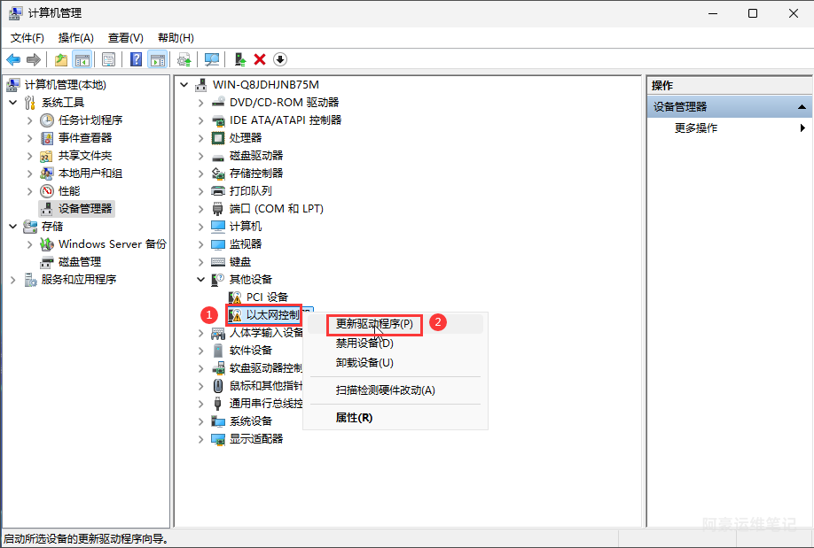
Task: Open the 操作(A) menu
Action: (75, 38)
